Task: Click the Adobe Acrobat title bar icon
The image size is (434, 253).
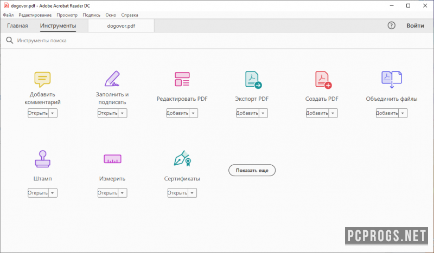Action: pos(6,5)
